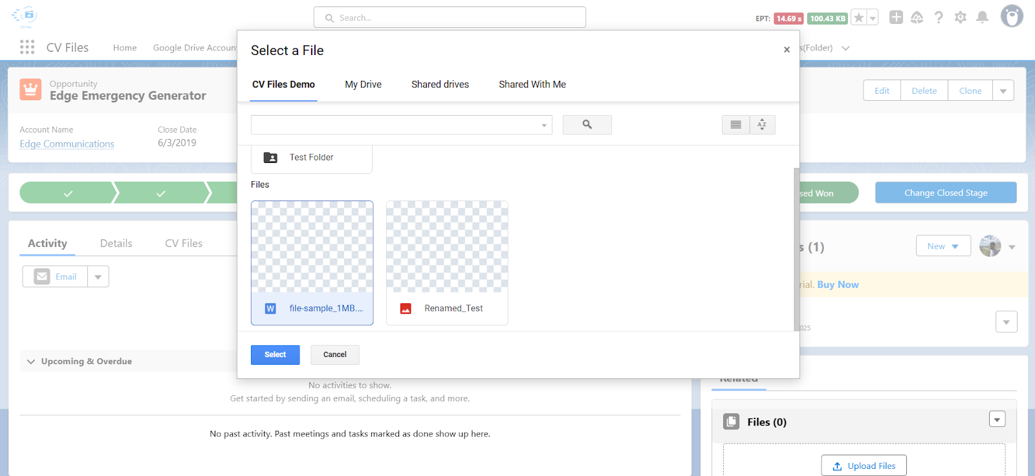Screen dimensions: 1035x476
Task: Click the Opportunity crown icon
Action: (30, 89)
